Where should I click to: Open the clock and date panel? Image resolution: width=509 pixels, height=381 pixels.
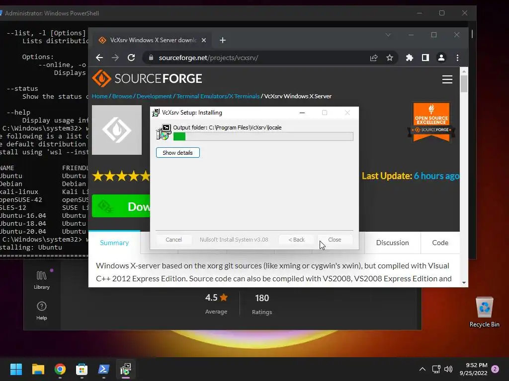(474, 369)
